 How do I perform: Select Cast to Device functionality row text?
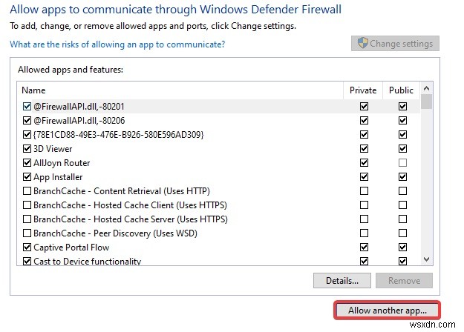point(88,262)
